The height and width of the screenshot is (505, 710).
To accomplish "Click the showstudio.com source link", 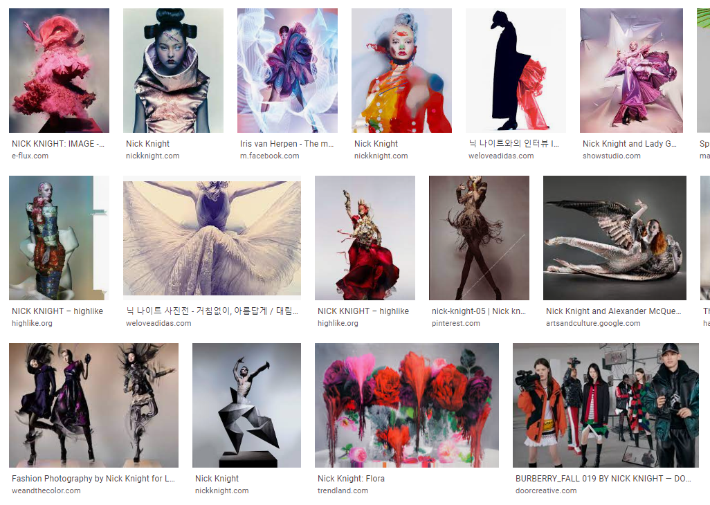I will click(611, 156).
